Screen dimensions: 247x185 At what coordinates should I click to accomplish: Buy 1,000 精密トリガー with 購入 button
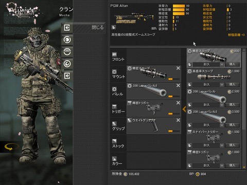232,165
